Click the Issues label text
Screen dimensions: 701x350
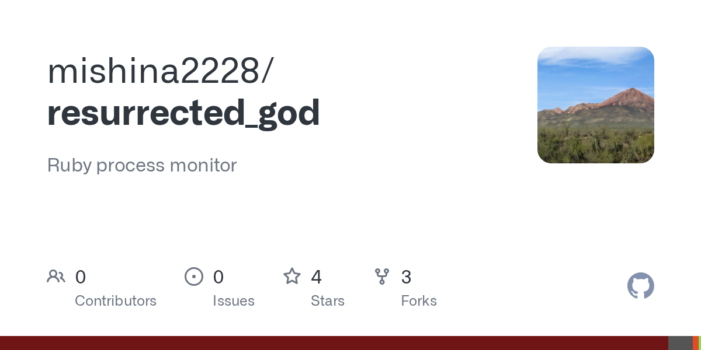[x=234, y=301]
